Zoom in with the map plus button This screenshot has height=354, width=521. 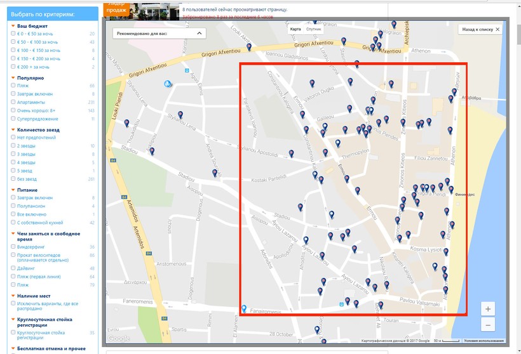[x=487, y=309]
